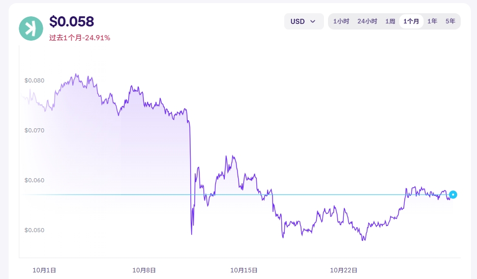Click the 10月1日 date axis label
The width and height of the screenshot is (477, 279).
(44, 270)
